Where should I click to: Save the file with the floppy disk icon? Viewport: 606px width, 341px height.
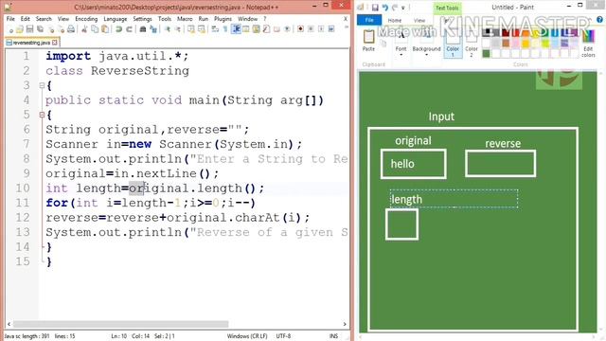29,29
